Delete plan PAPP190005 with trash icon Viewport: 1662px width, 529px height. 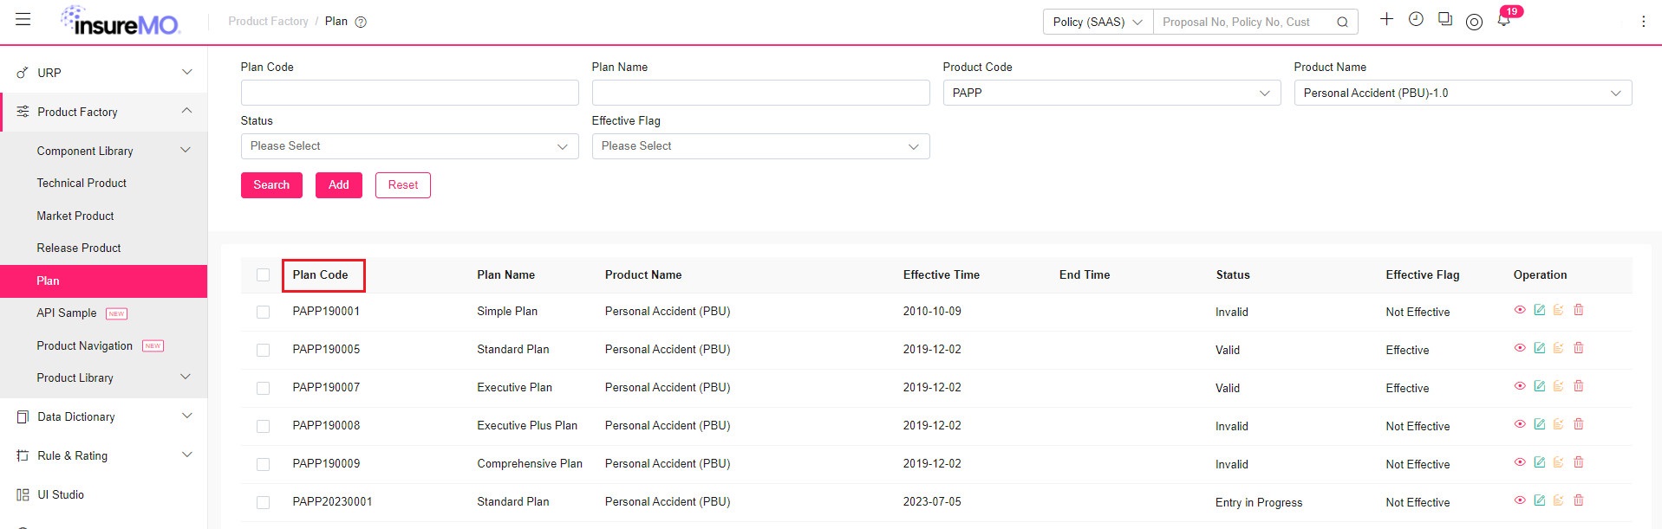coord(1579,348)
